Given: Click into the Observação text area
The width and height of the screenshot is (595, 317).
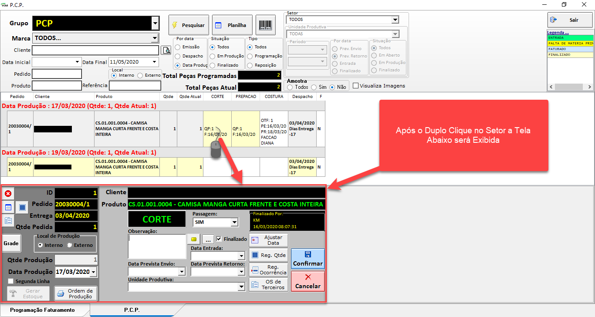Looking at the screenshot, I should tap(157, 246).
